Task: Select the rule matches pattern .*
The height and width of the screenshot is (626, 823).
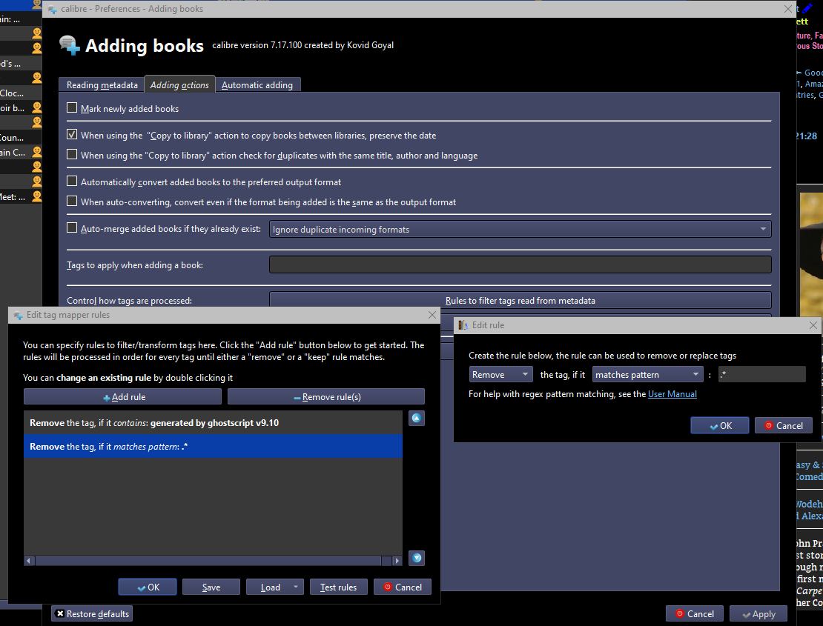Action: pos(213,446)
